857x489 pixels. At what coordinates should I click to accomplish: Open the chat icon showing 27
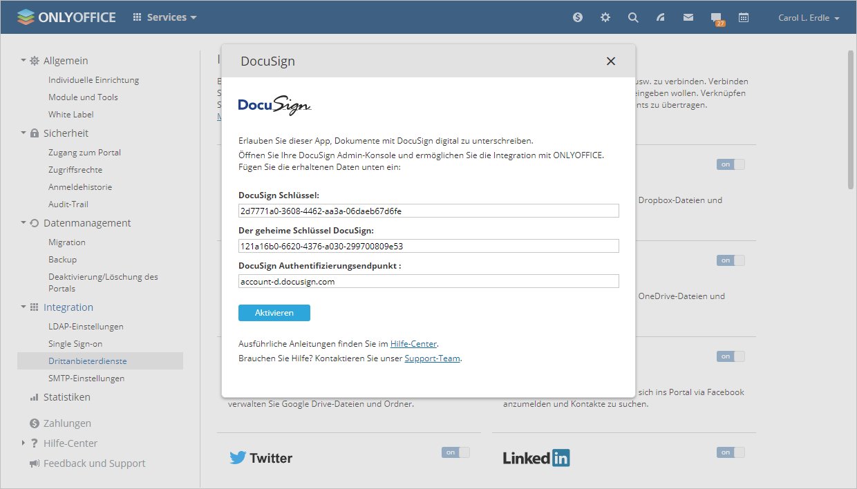pyautogui.click(x=717, y=19)
